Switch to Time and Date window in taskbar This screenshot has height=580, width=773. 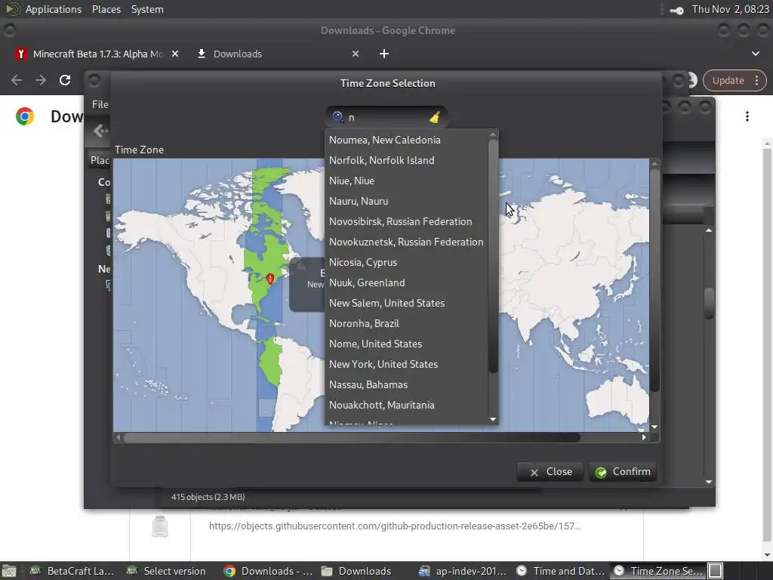pyautogui.click(x=560, y=571)
